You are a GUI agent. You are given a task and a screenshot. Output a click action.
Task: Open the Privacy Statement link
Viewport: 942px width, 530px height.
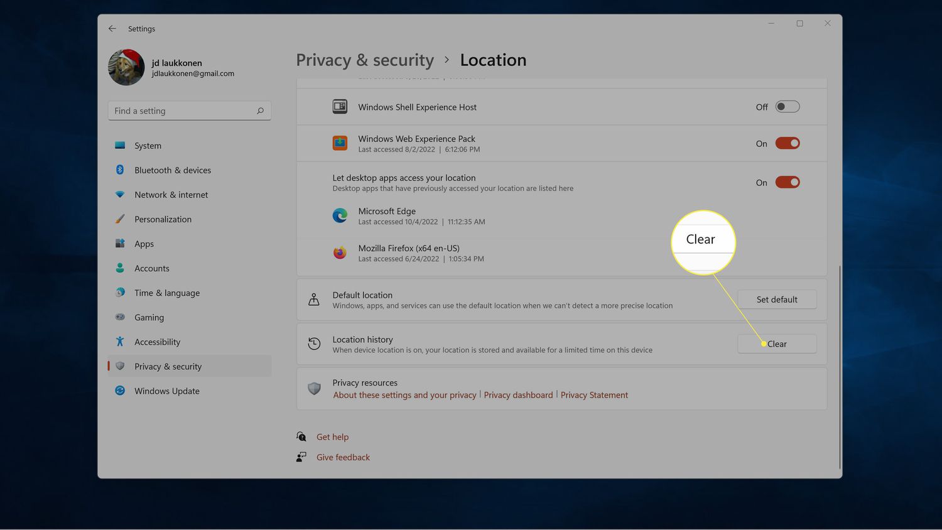(594, 395)
